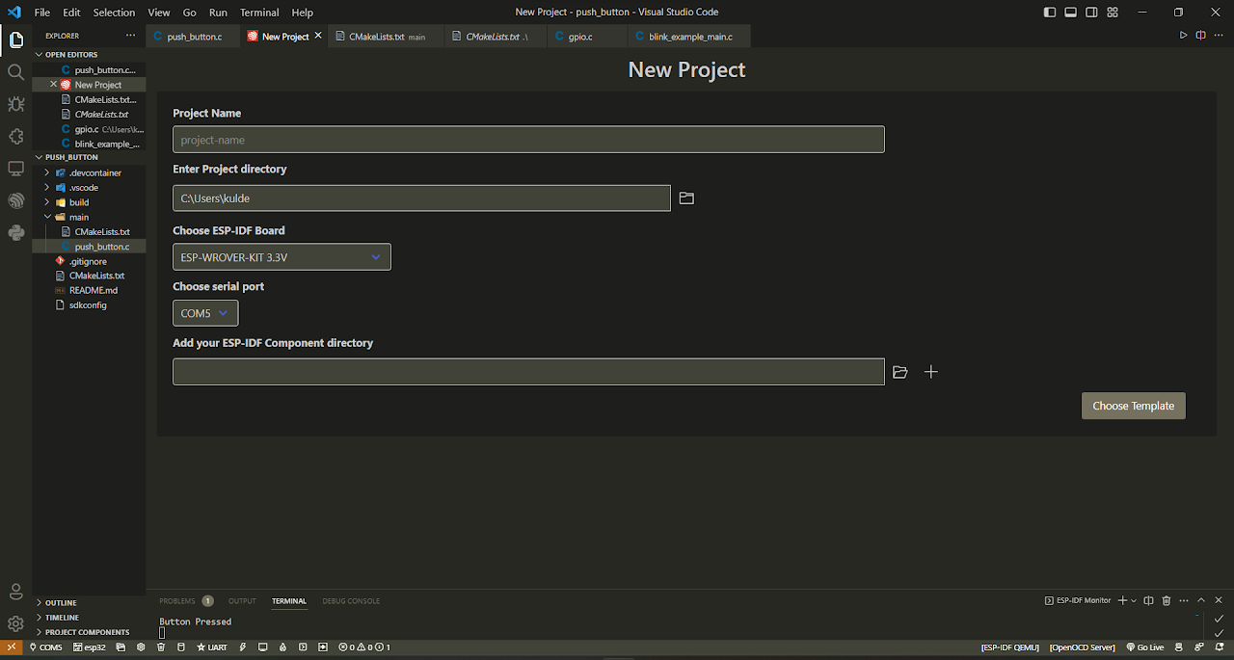
Task: Click the Choose Template button
Action: pyautogui.click(x=1133, y=406)
